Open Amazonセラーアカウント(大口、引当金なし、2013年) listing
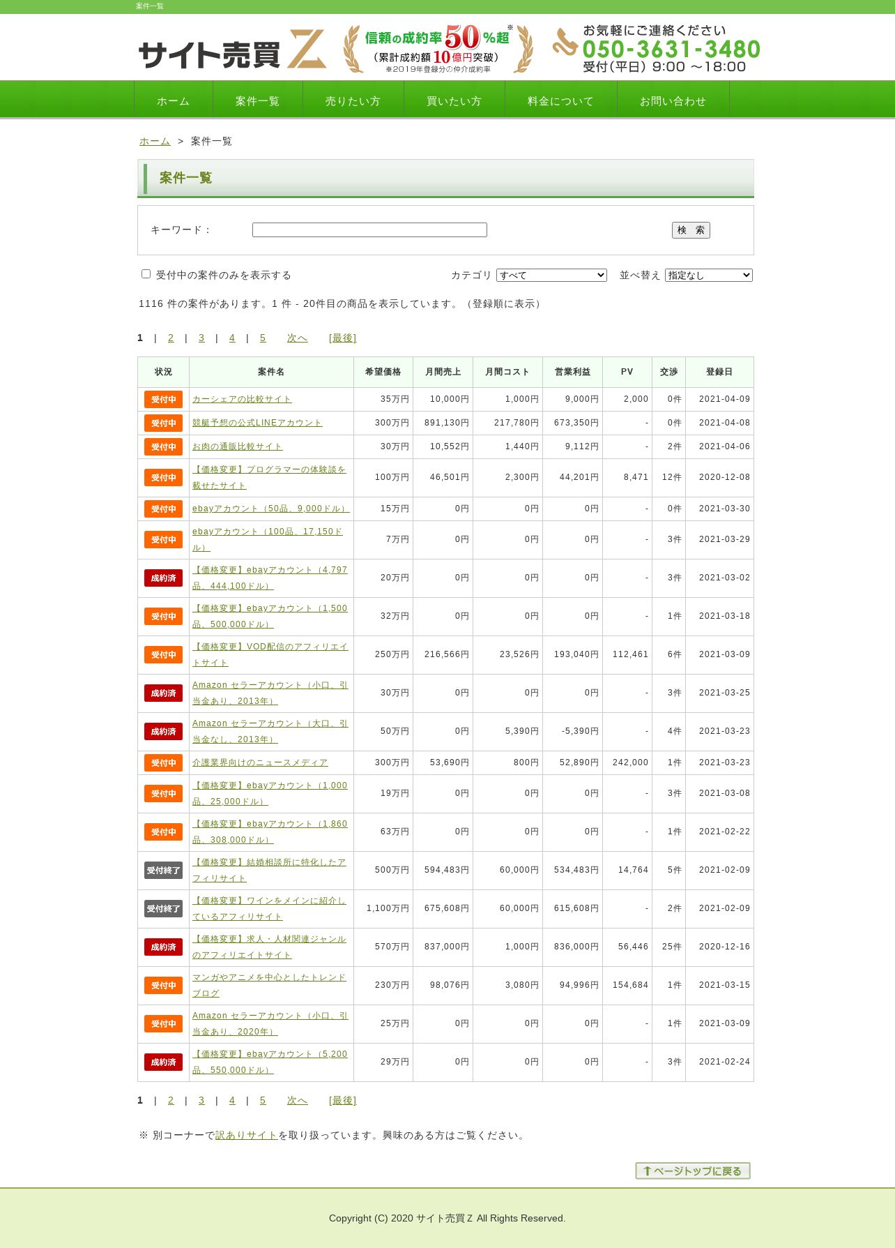The width and height of the screenshot is (895, 1248). coord(270,731)
